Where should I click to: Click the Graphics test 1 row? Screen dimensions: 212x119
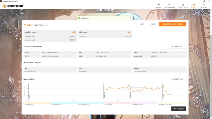(50, 36)
